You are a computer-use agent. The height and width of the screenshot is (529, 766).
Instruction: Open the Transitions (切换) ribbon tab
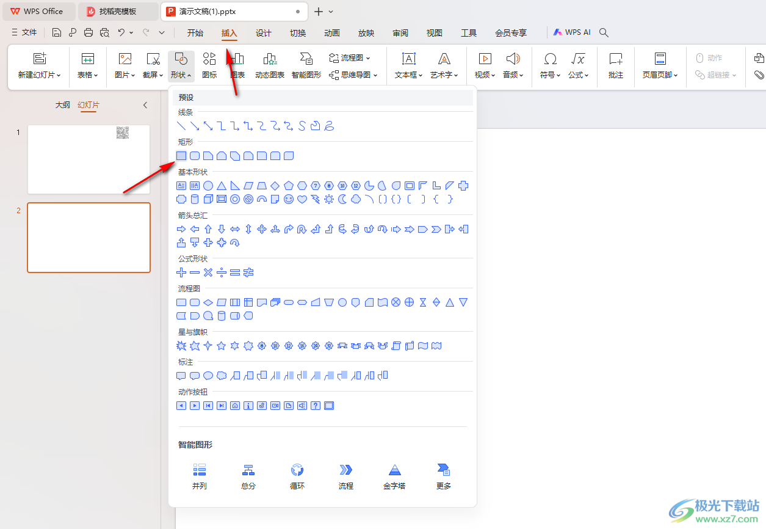(298, 33)
